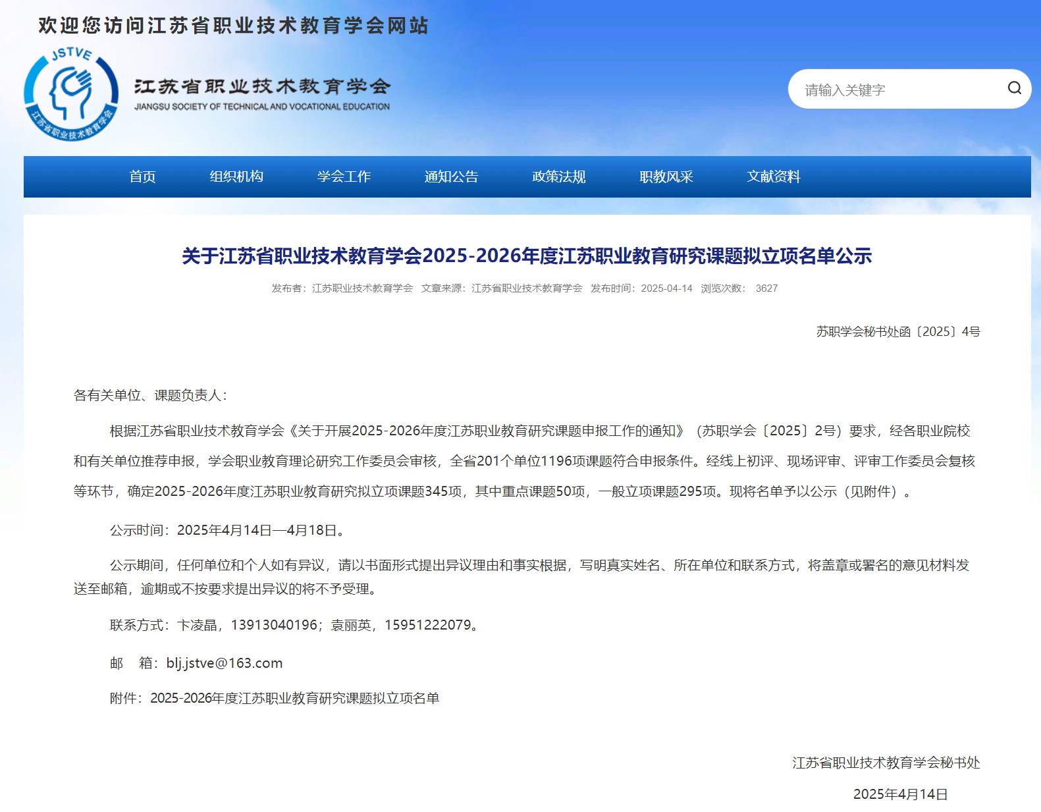The image size is (1041, 812).
Task: Open the 学会工作 menu item
Action: (344, 176)
